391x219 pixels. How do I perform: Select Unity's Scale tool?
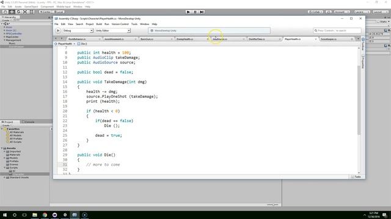(25, 12)
